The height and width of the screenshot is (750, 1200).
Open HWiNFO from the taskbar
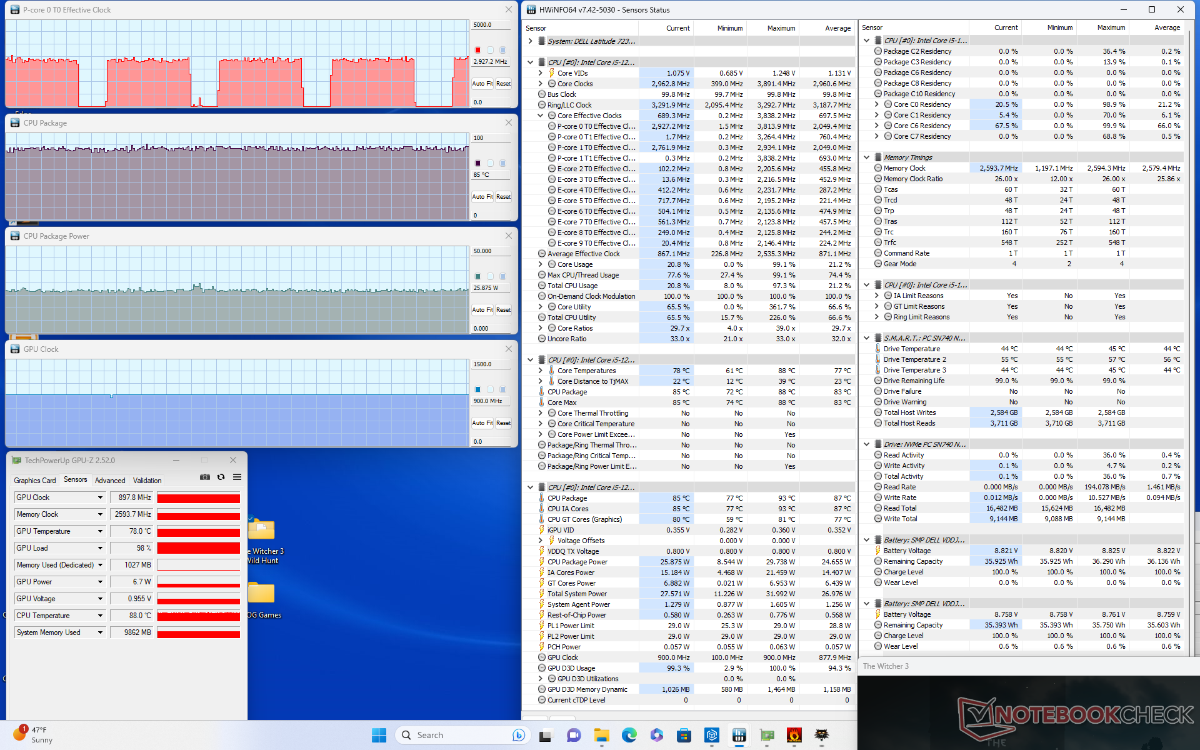(739, 735)
